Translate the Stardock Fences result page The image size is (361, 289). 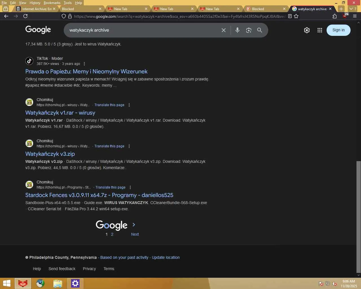[111, 187]
